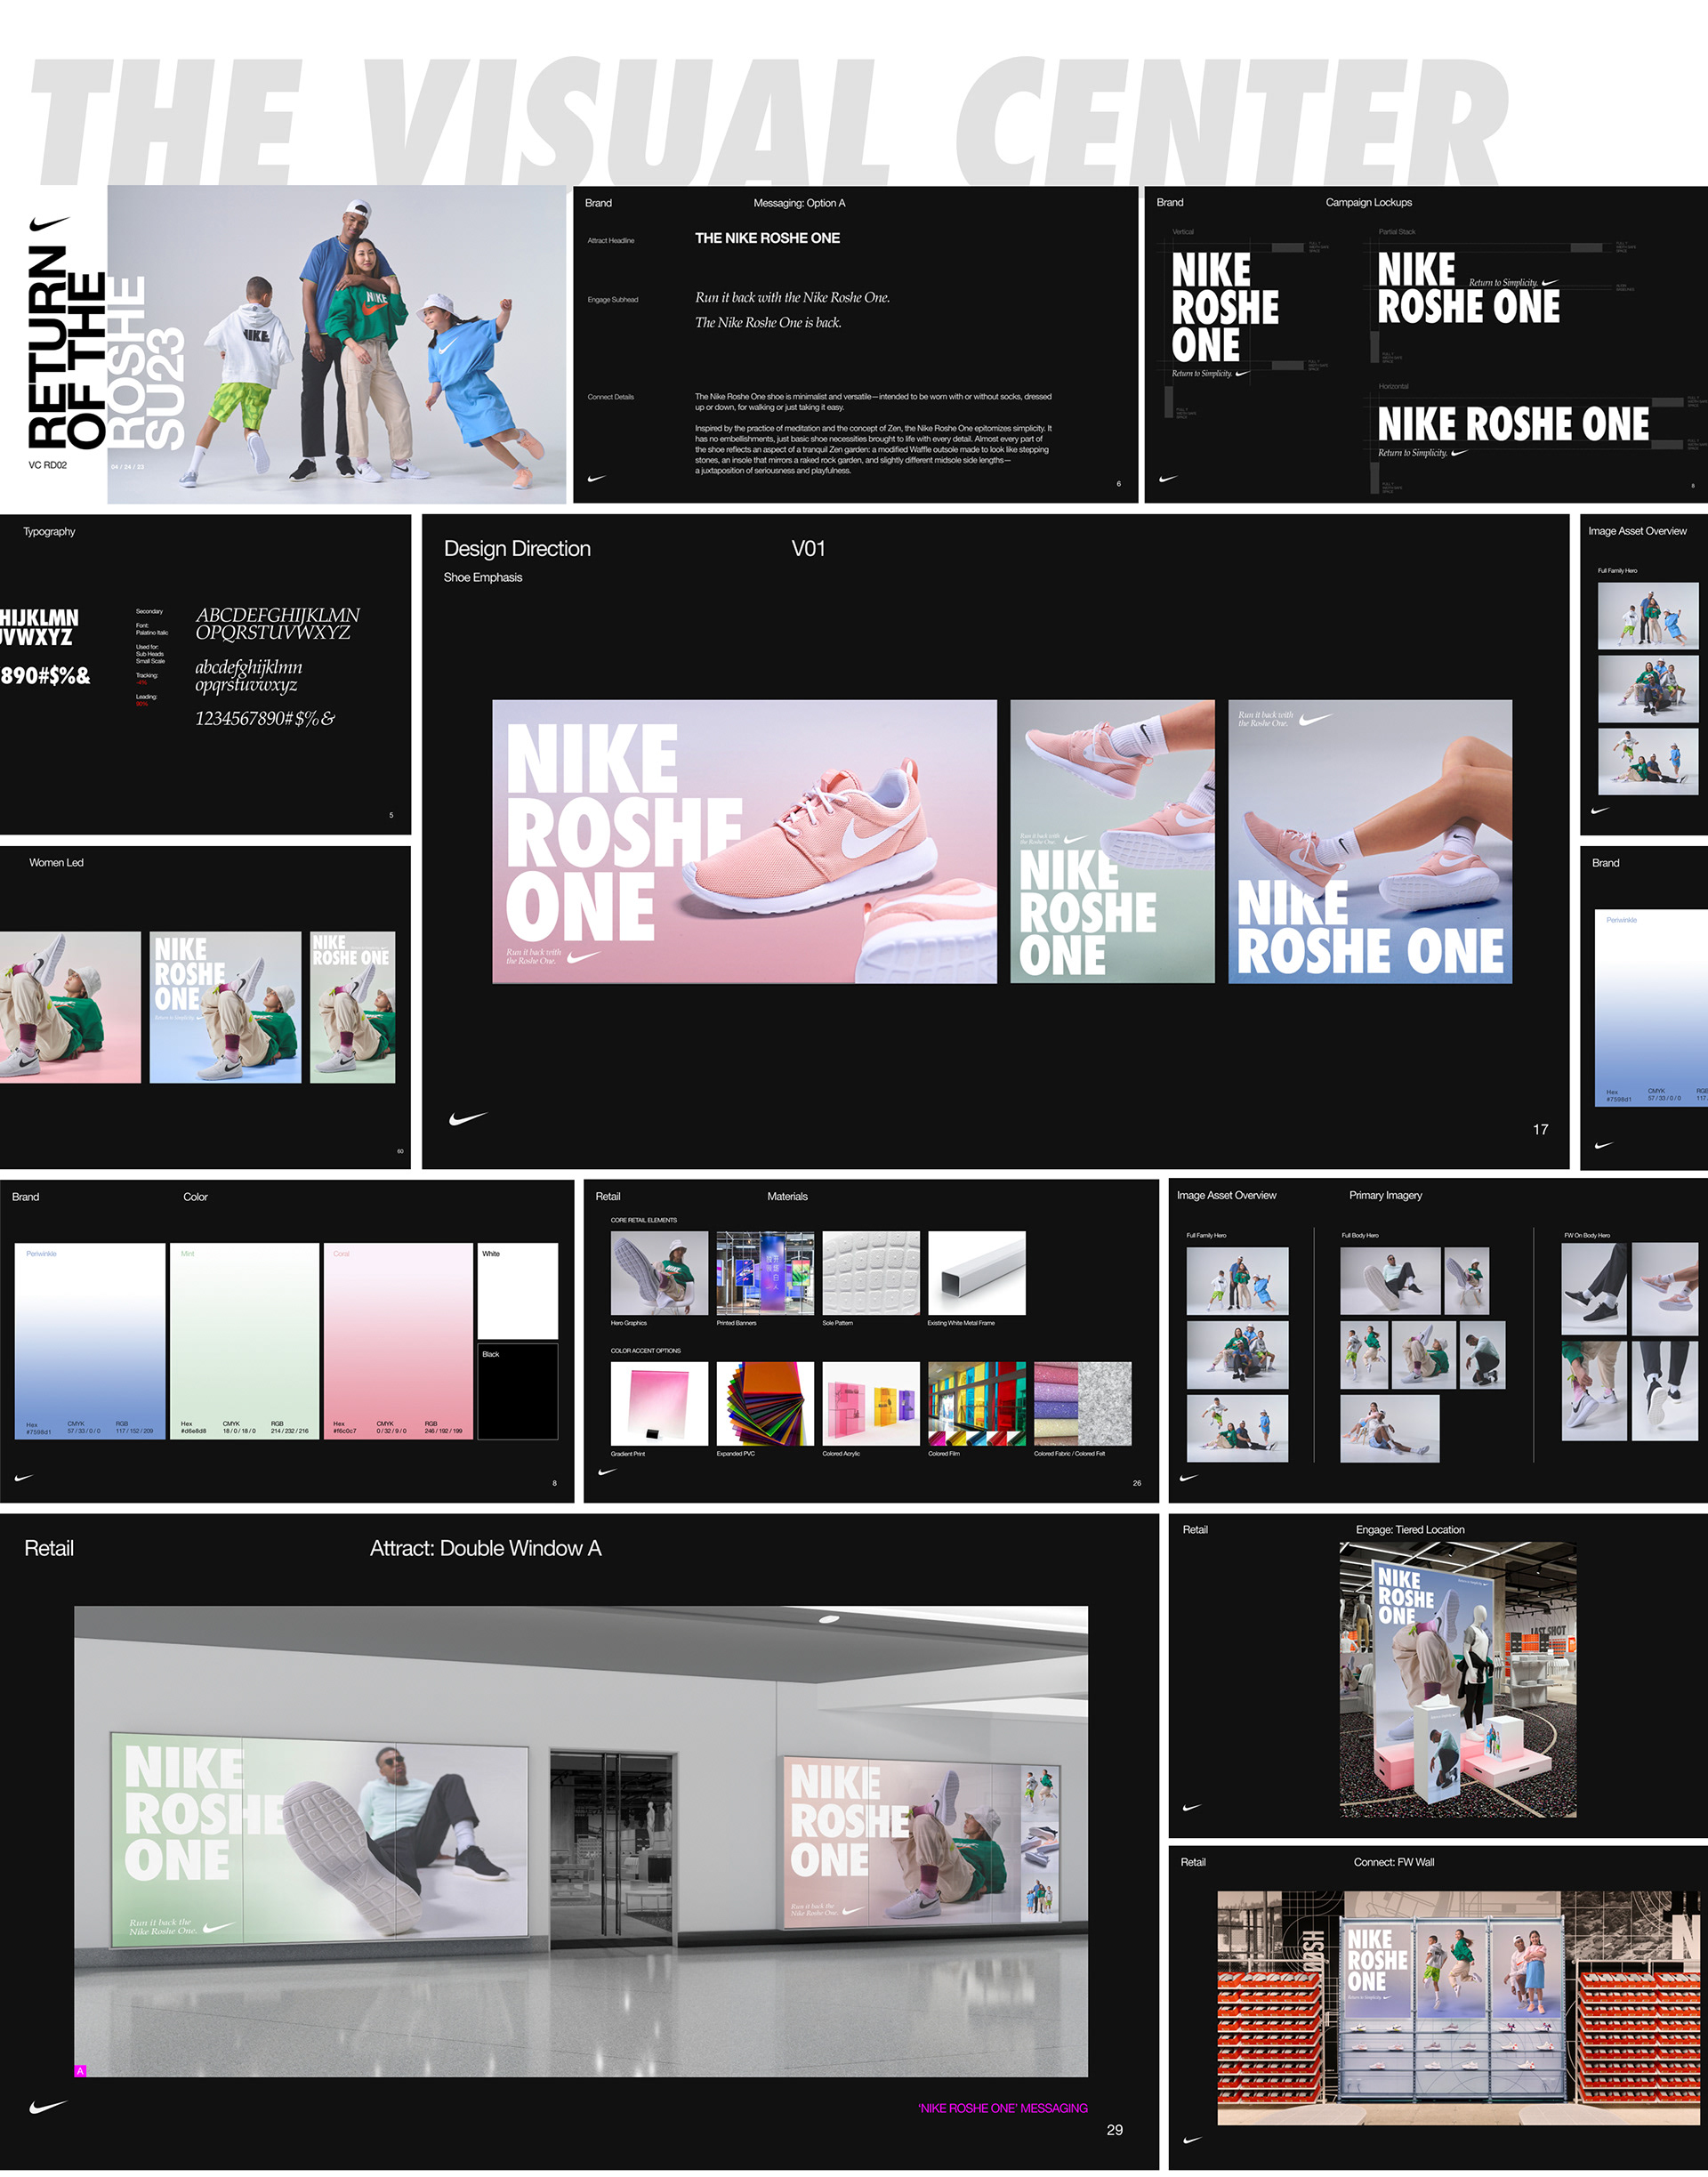Click the page number 17 on Design Direction slide
The height and width of the screenshot is (2177, 1708).
pyautogui.click(x=1540, y=1129)
